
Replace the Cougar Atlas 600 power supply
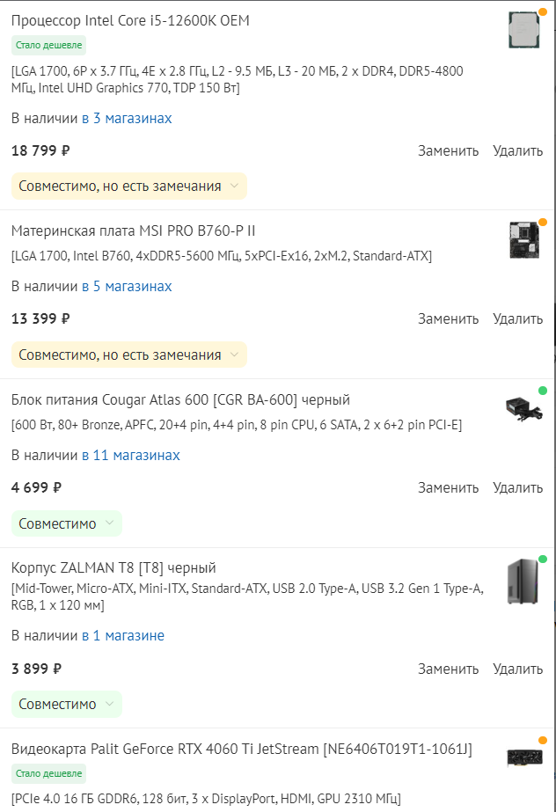448,487
